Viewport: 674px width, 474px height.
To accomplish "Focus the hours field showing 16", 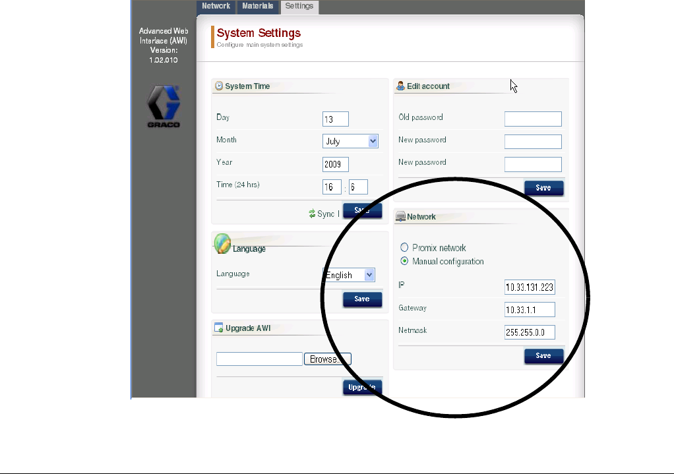I will [x=332, y=187].
